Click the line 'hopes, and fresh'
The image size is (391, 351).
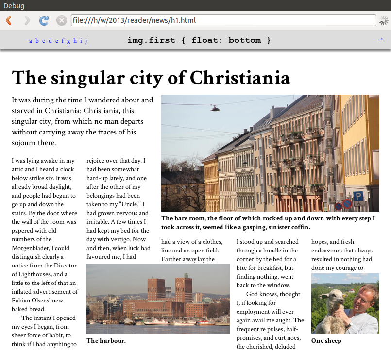[332, 242]
